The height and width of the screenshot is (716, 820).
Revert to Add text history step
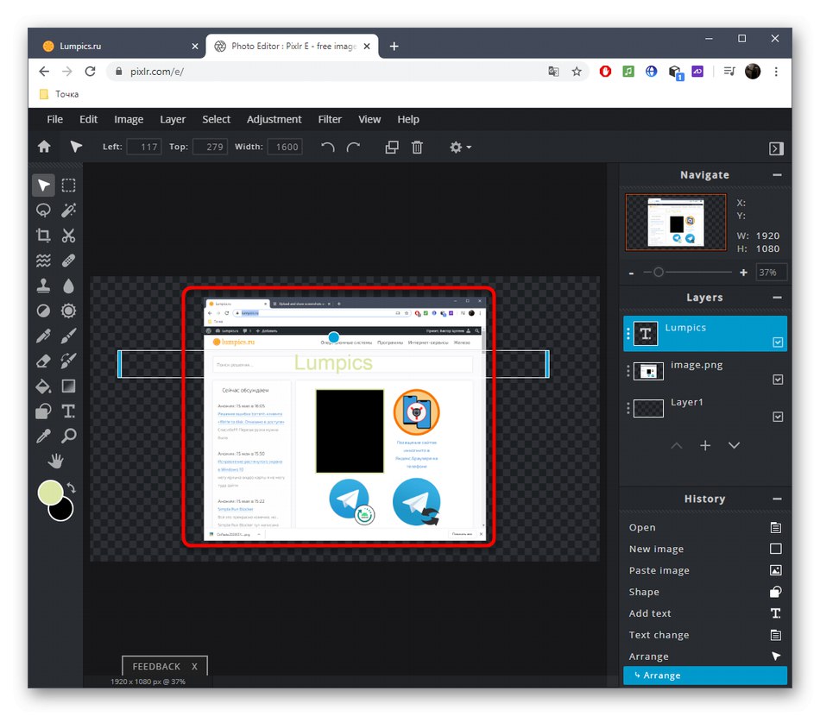pyautogui.click(x=705, y=613)
